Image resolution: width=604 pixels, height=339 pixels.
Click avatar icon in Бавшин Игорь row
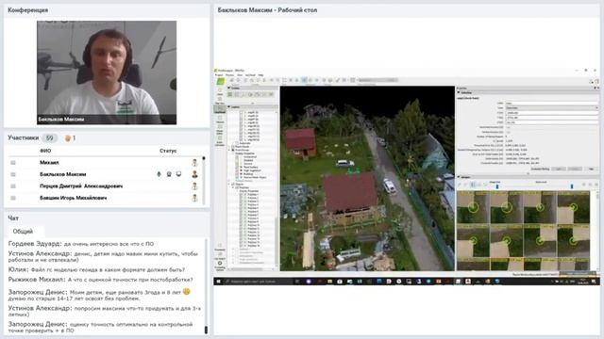pos(195,199)
